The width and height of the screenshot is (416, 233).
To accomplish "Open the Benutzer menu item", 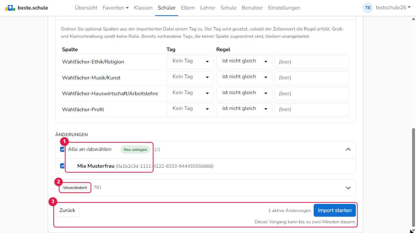I will (x=252, y=8).
